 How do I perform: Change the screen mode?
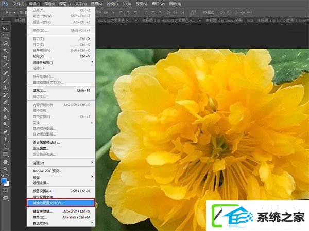(x=5, y=198)
